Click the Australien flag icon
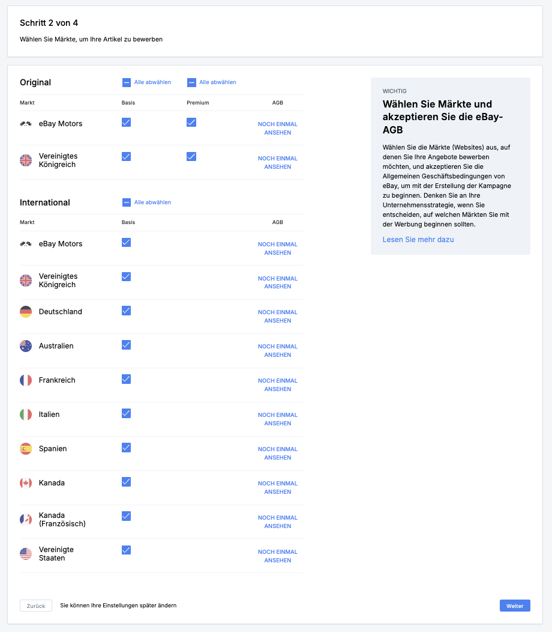This screenshot has width=552, height=632. 26,346
